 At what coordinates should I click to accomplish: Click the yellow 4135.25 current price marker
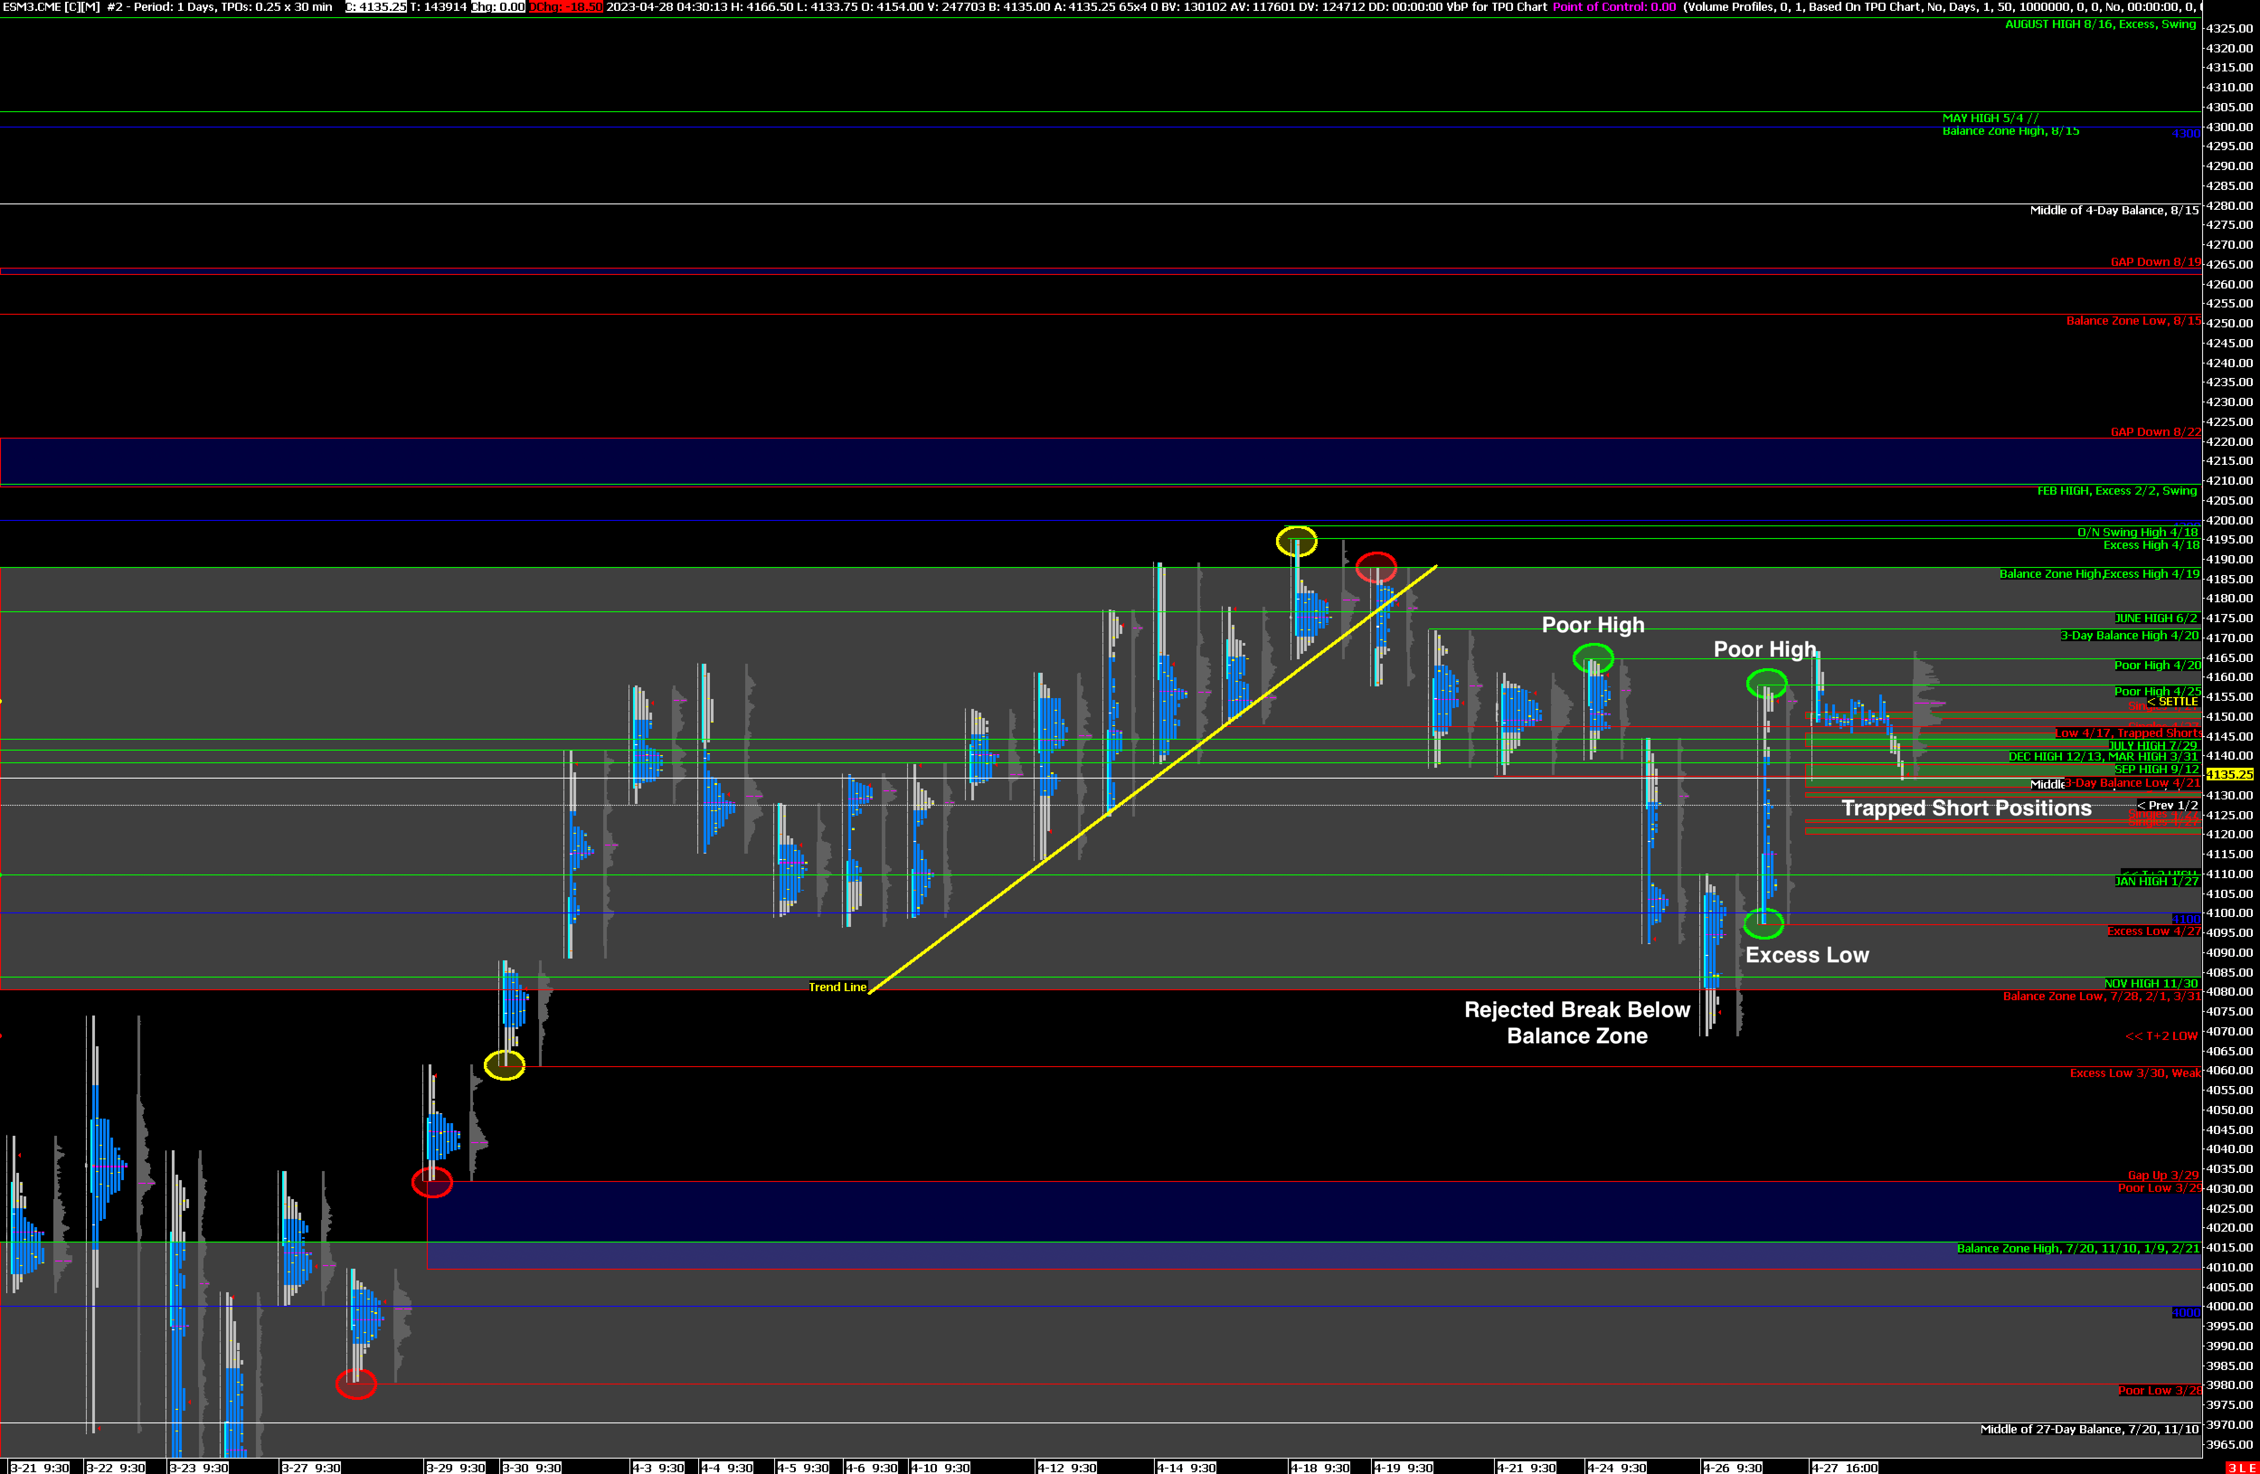(2229, 774)
